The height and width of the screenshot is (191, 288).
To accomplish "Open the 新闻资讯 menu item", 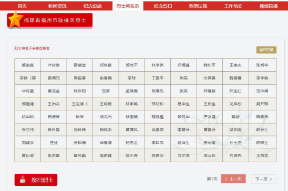I will coord(57,6).
